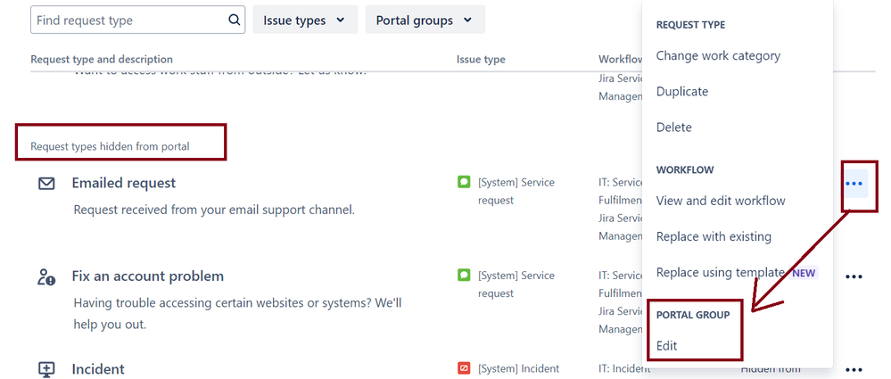Viewport: 891px width, 379px height.
Task: Choose Duplicate from the menu
Action: click(x=682, y=91)
